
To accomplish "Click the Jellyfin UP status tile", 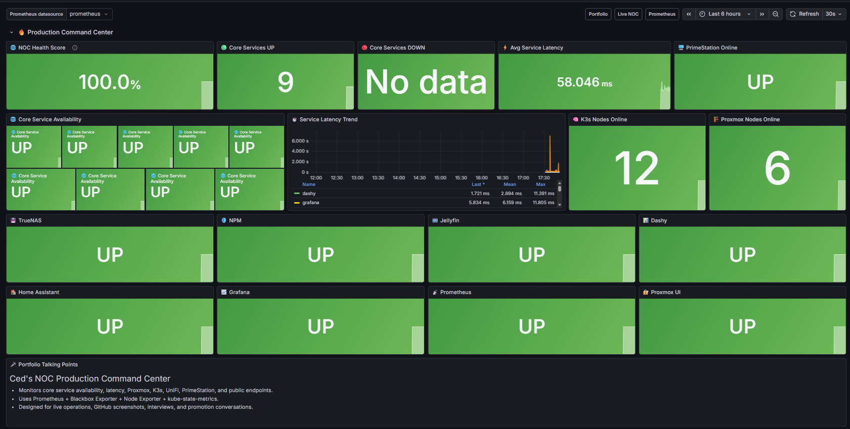I will (x=532, y=255).
